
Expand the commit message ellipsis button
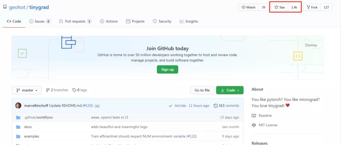[97, 106]
